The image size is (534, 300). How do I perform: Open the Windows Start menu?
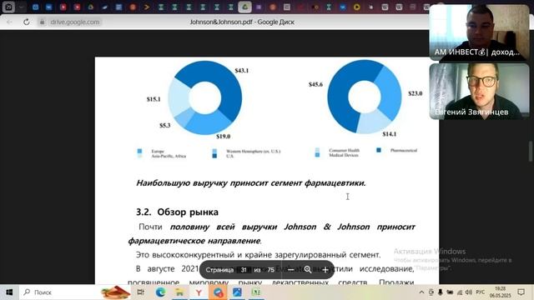9,292
